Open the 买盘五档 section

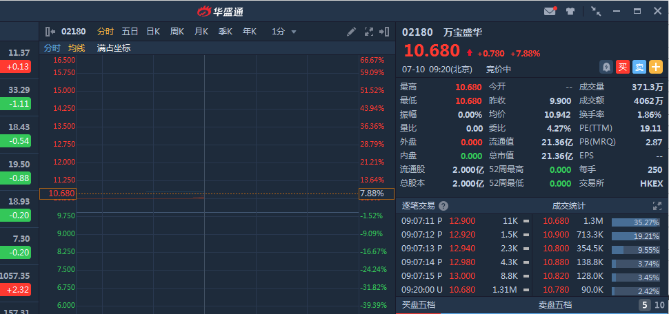coord(419,305)
